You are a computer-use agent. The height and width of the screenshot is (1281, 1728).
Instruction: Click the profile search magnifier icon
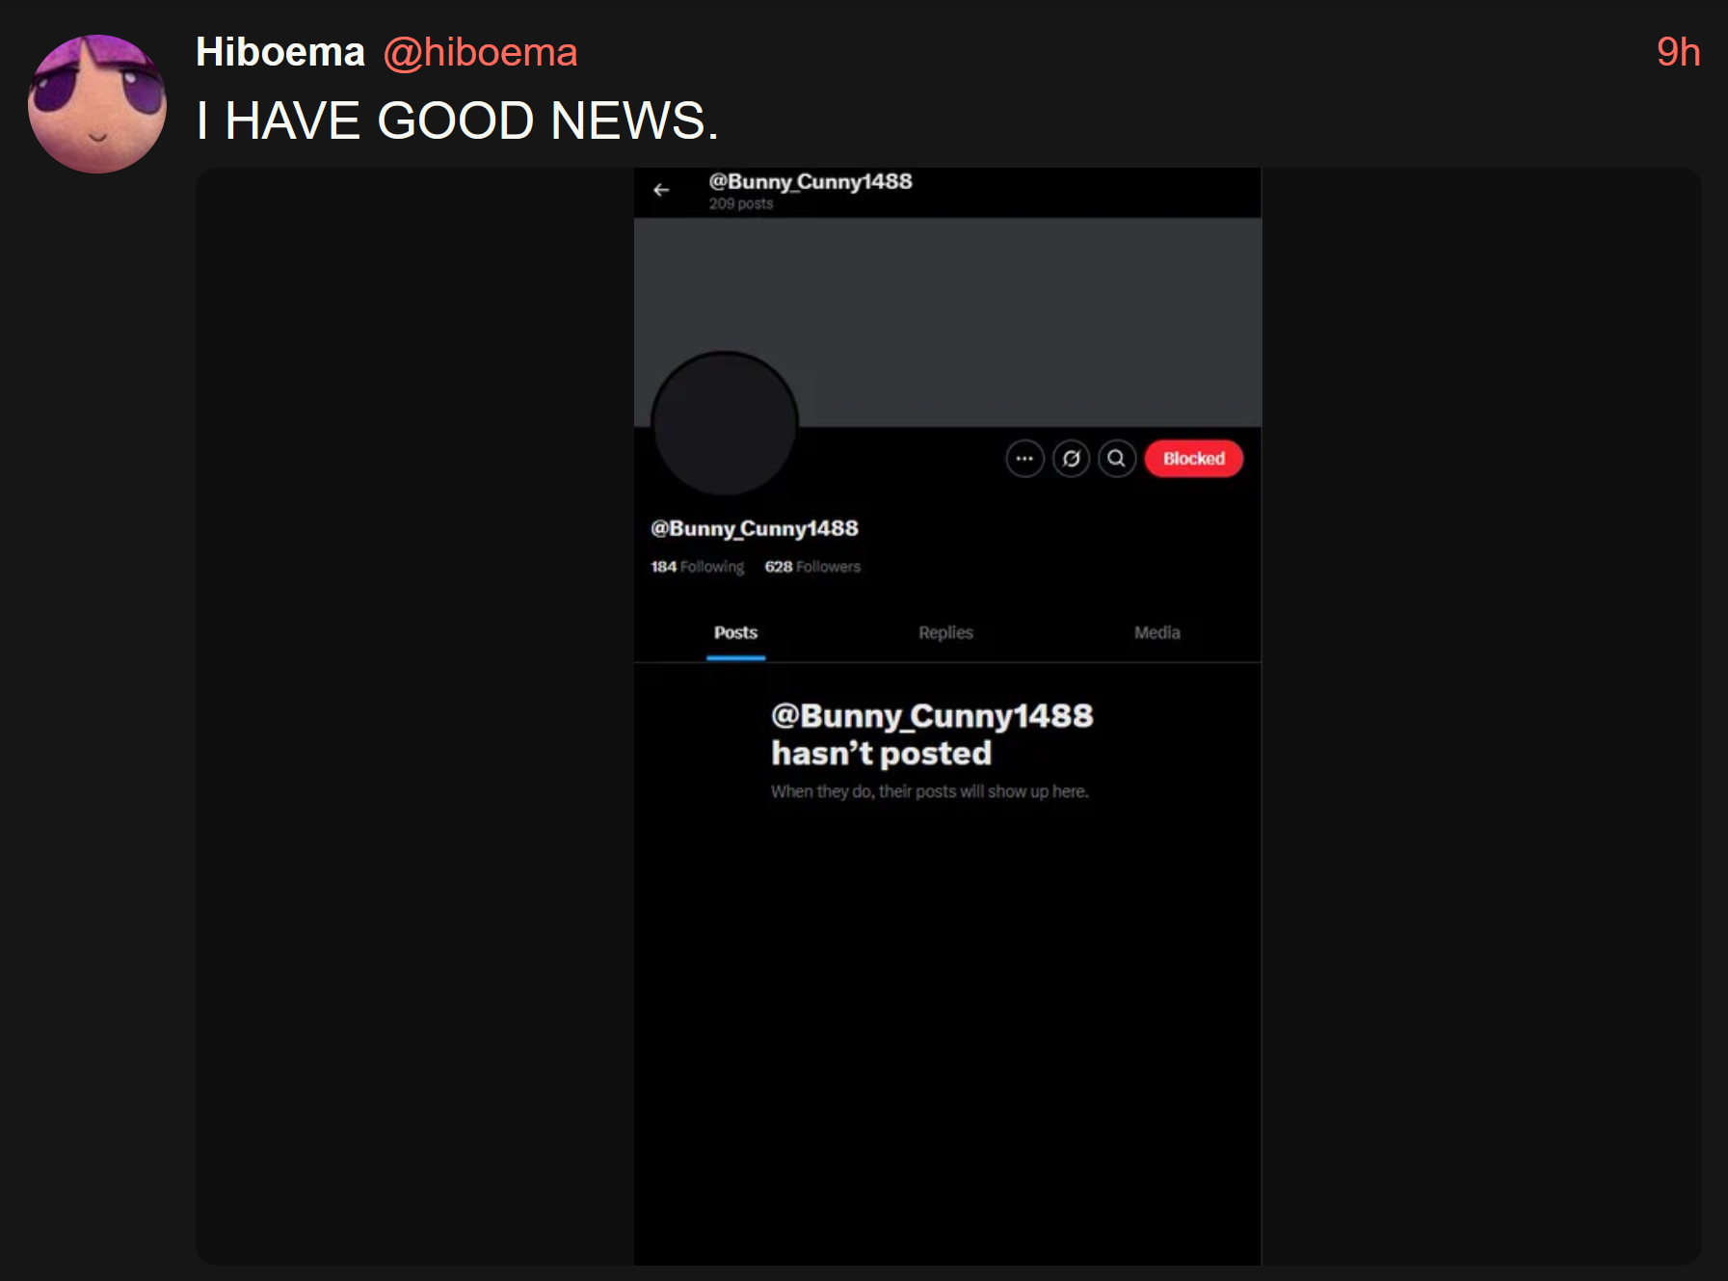coord(1117,459)
